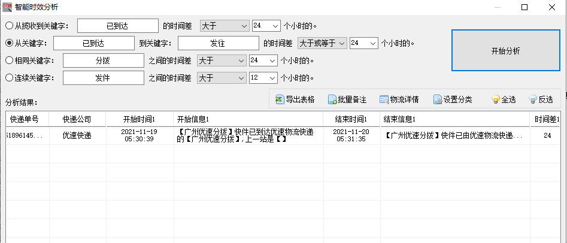Click the 分拨 keyword field

pyautogui.click(x=104, y=60)
